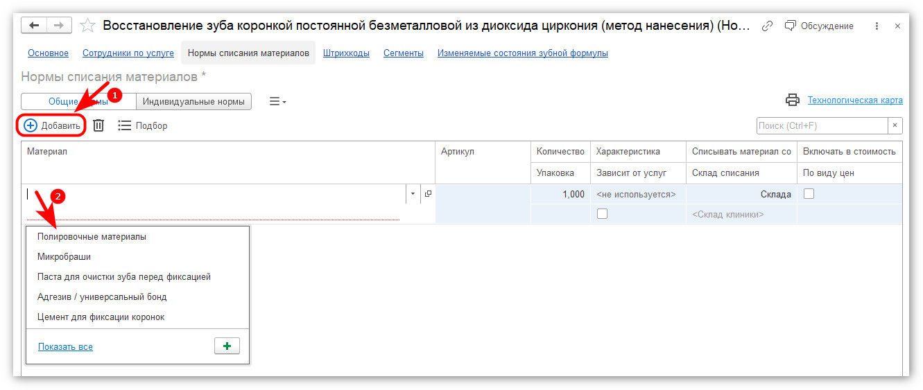The height and width of the screenshot is (390, 923).
Task: Open the material field's open-form icon
Action: [x=428, y=194]
